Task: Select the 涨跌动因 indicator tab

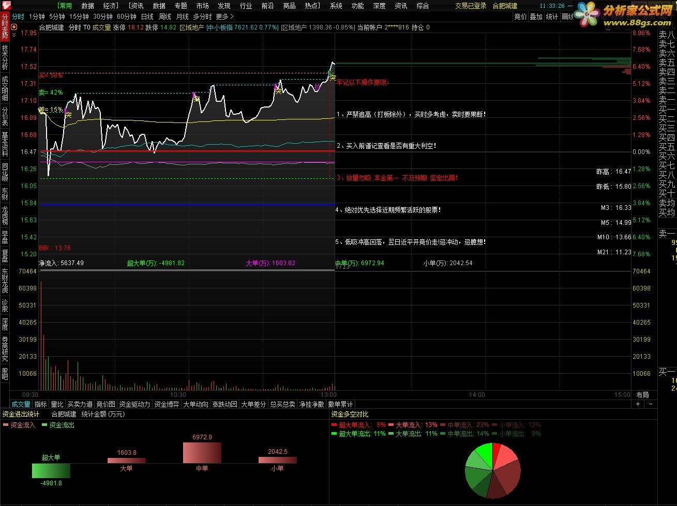Action: pos(225,404)
